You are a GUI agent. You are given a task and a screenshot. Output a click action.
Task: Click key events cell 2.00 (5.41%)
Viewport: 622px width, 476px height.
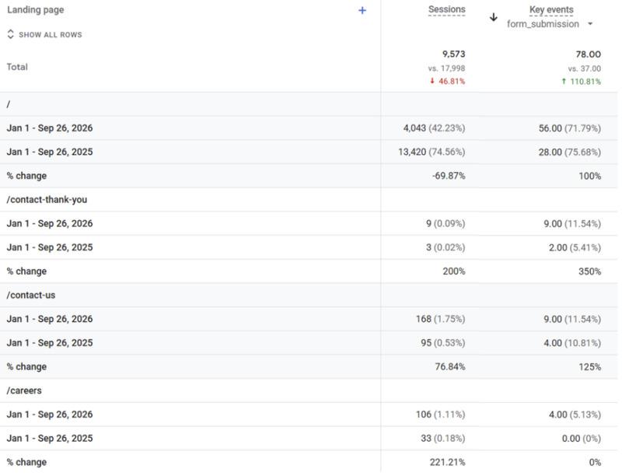point(575,247)
